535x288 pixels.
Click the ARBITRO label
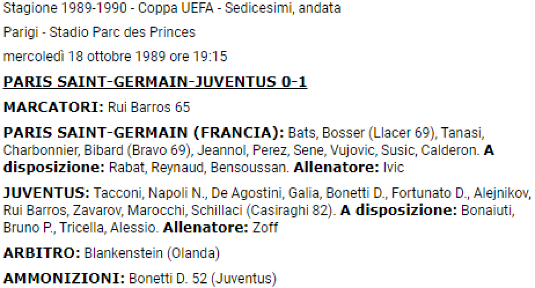point(41,254)
